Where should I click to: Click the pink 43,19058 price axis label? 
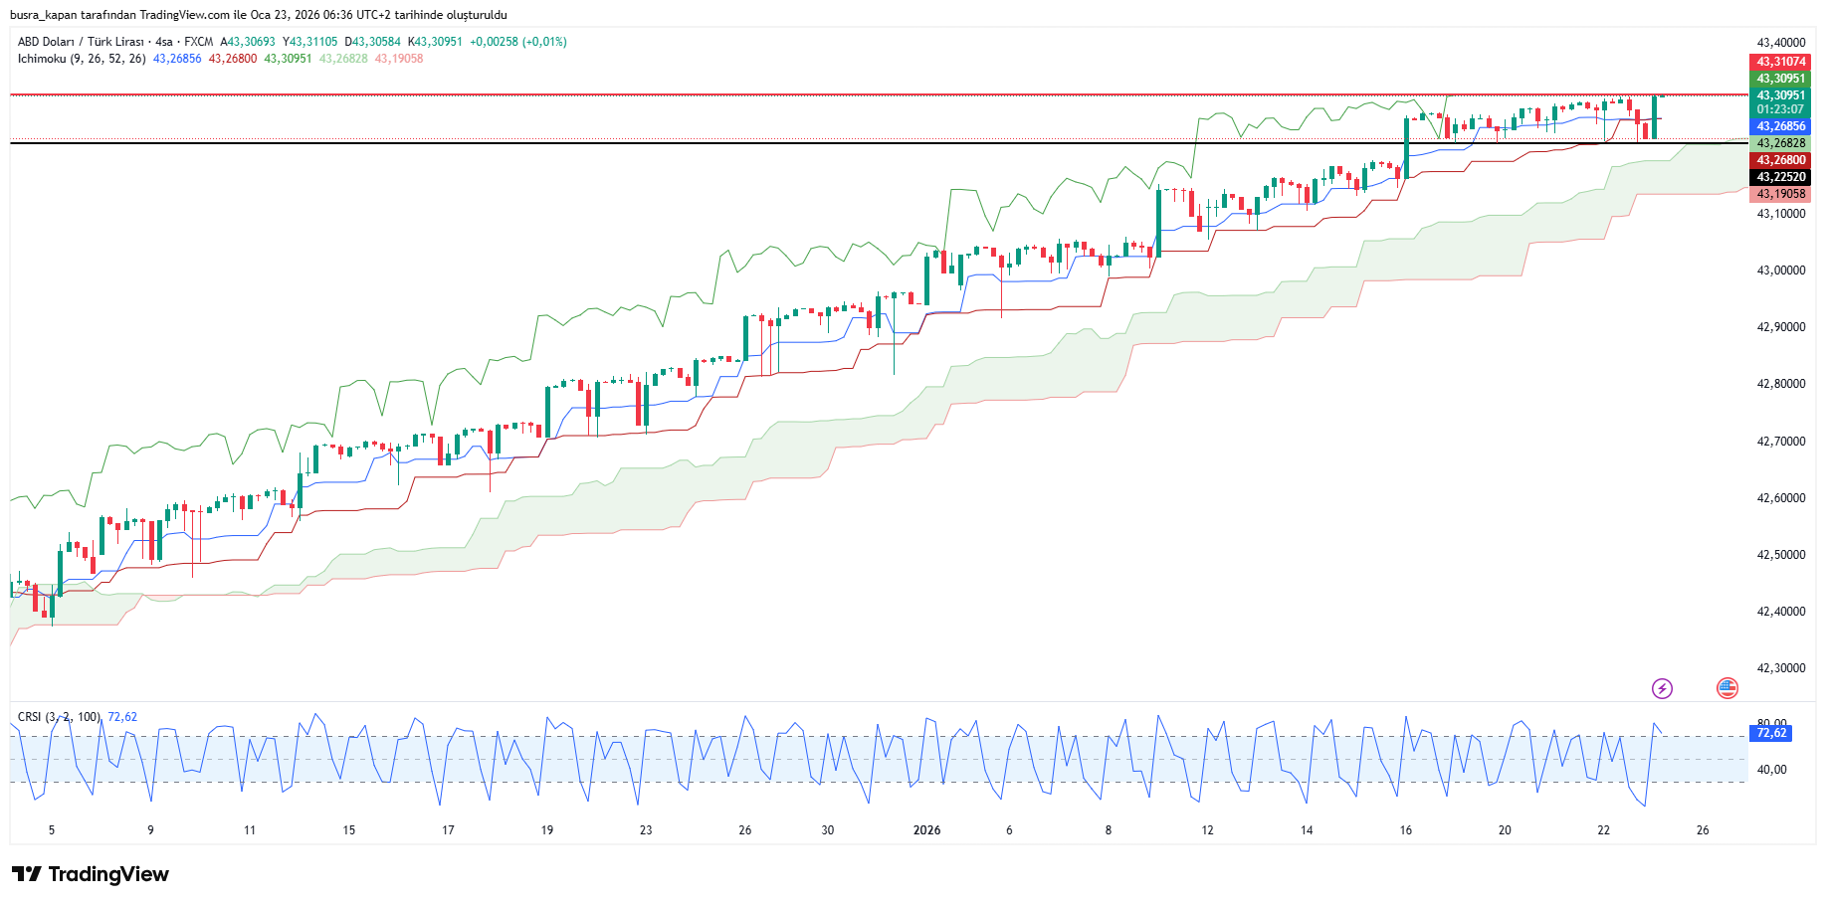tap(1780, 194)
